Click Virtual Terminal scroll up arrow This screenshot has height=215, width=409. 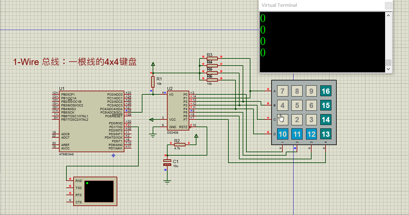pyautogui.click(x=388, y=15)
